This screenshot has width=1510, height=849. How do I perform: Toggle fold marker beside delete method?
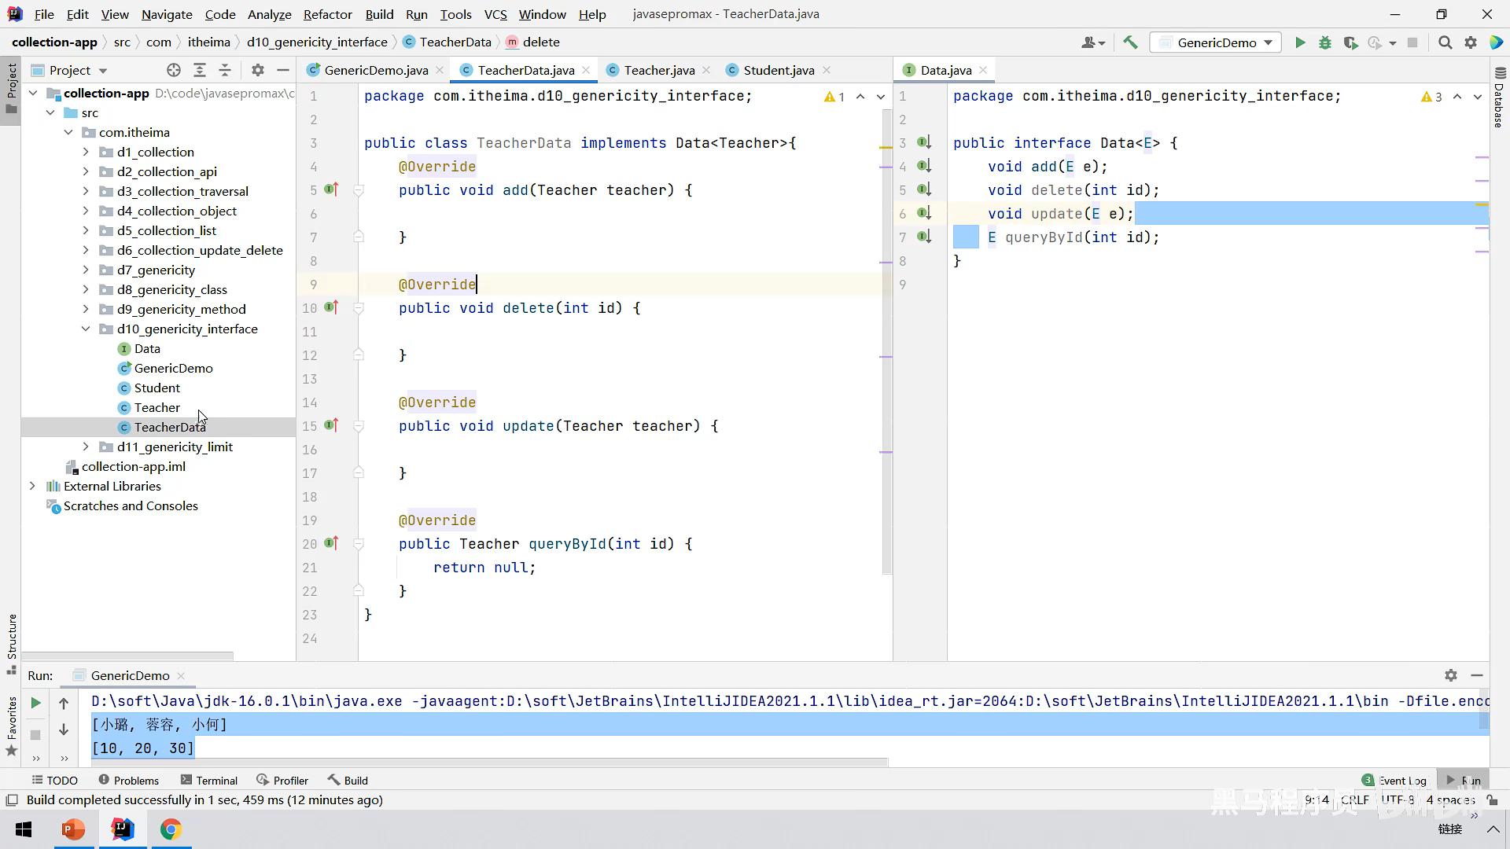[x=359, y=308]
